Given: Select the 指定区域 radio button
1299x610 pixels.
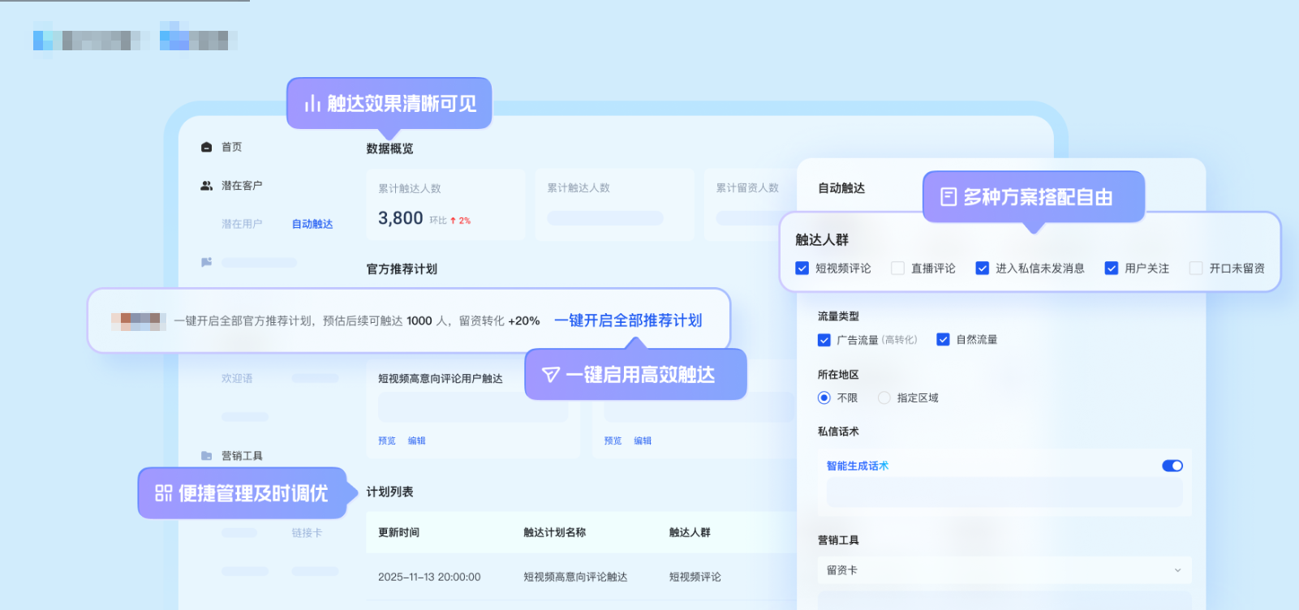Looking at the screenshot, I should pos(884,397).
